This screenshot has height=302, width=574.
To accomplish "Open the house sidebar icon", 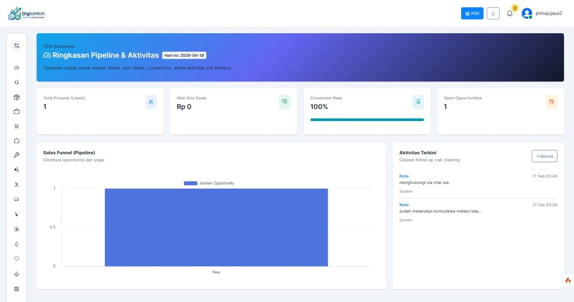I will [17, 141].
